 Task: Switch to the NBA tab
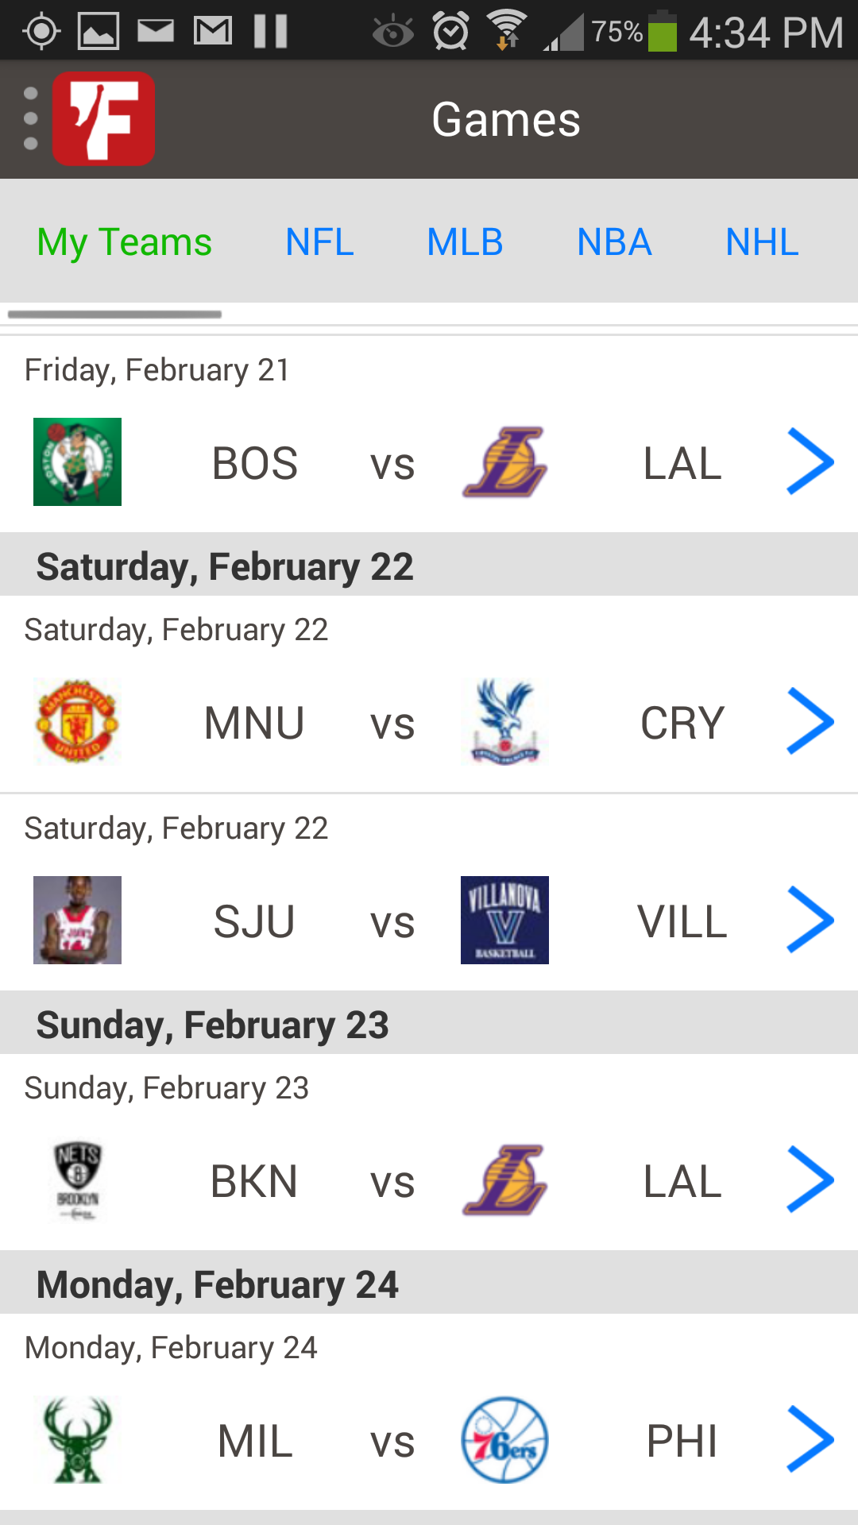tap(614, 241)
